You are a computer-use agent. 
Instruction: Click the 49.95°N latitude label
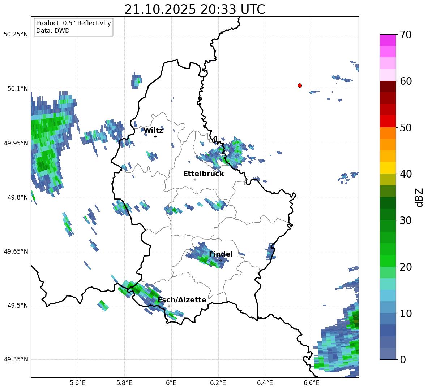pos(16,143)
